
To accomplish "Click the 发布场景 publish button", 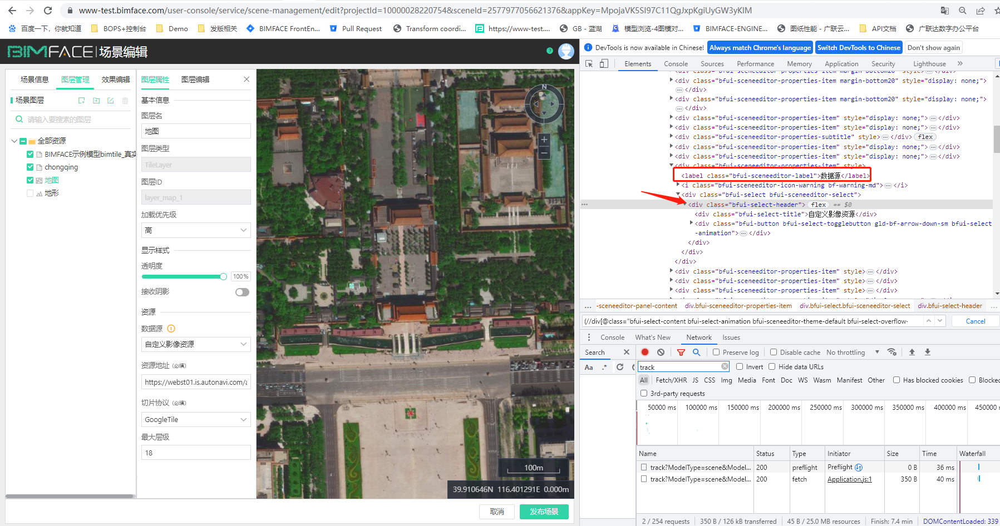I will coord(544,512).
